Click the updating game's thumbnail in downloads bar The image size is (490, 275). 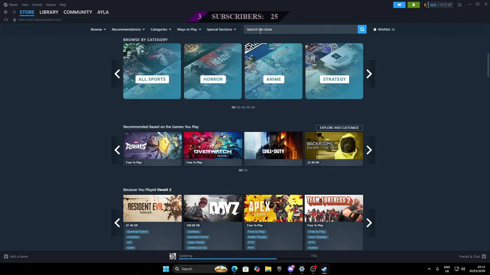pos(173,257)
